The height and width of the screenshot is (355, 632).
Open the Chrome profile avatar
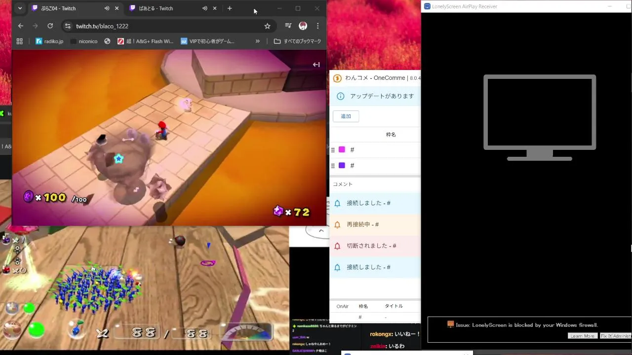tap(303, 26)
